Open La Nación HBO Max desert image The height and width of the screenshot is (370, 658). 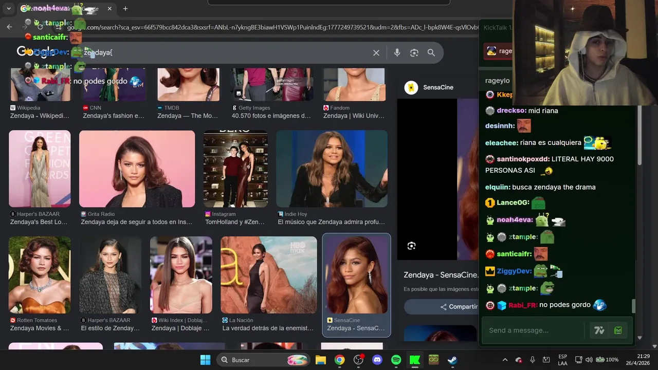[269, 275]
